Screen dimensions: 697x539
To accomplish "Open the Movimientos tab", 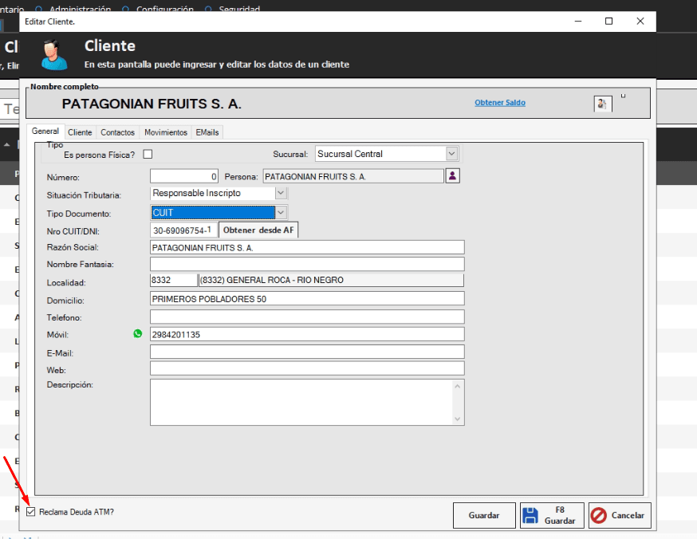I will click(166, 132).
